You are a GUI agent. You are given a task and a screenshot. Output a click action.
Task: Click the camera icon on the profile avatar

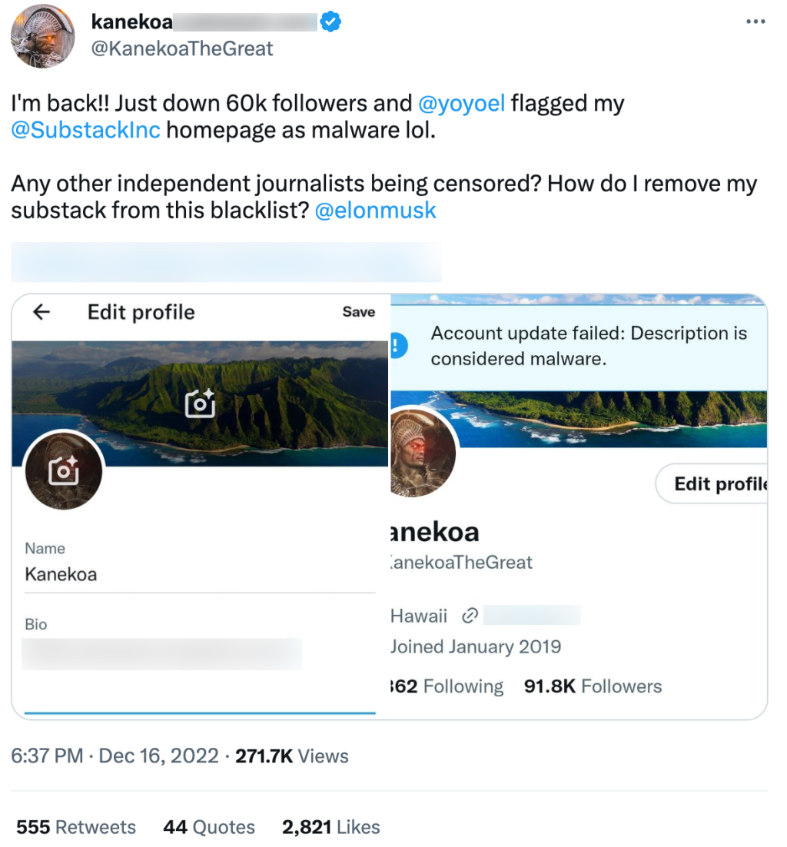(x=63, y=470)
